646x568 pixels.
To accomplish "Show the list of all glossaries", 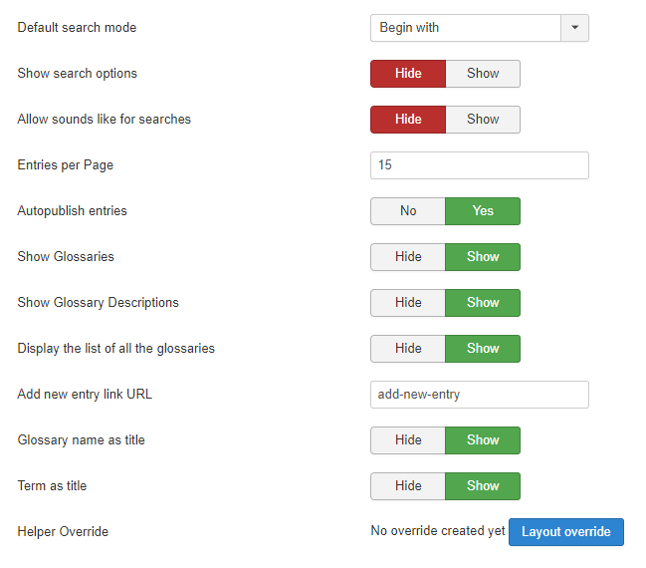I will (483, 349).
